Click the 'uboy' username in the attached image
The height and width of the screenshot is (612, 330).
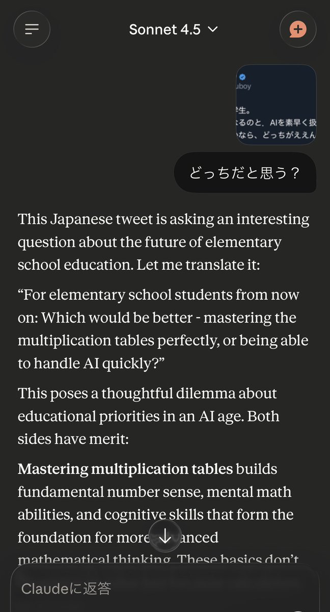click(x=244, y=87)
